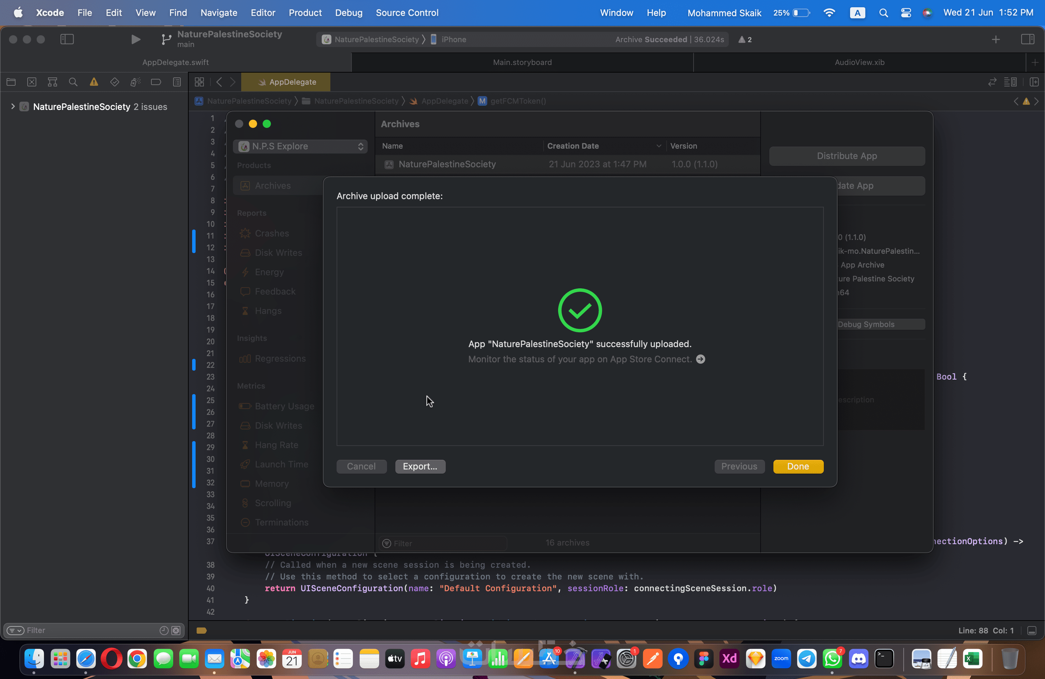Image resolution: width=1045 pixels, height=679 pixels.
Task: Click the Previous button
Action: [739, 466]
